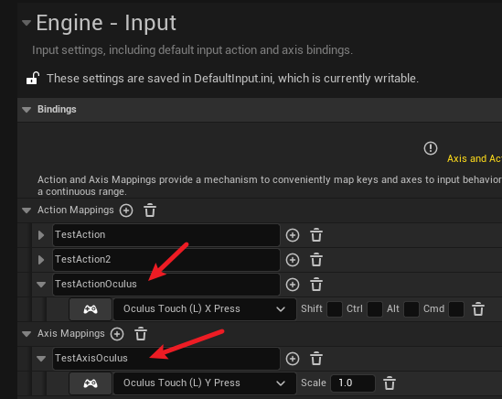Add a key binding to TestAction
Screen dimensions: 502x399
coord(293,235)
